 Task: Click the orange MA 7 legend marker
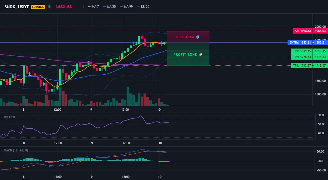tap(89, 7)
